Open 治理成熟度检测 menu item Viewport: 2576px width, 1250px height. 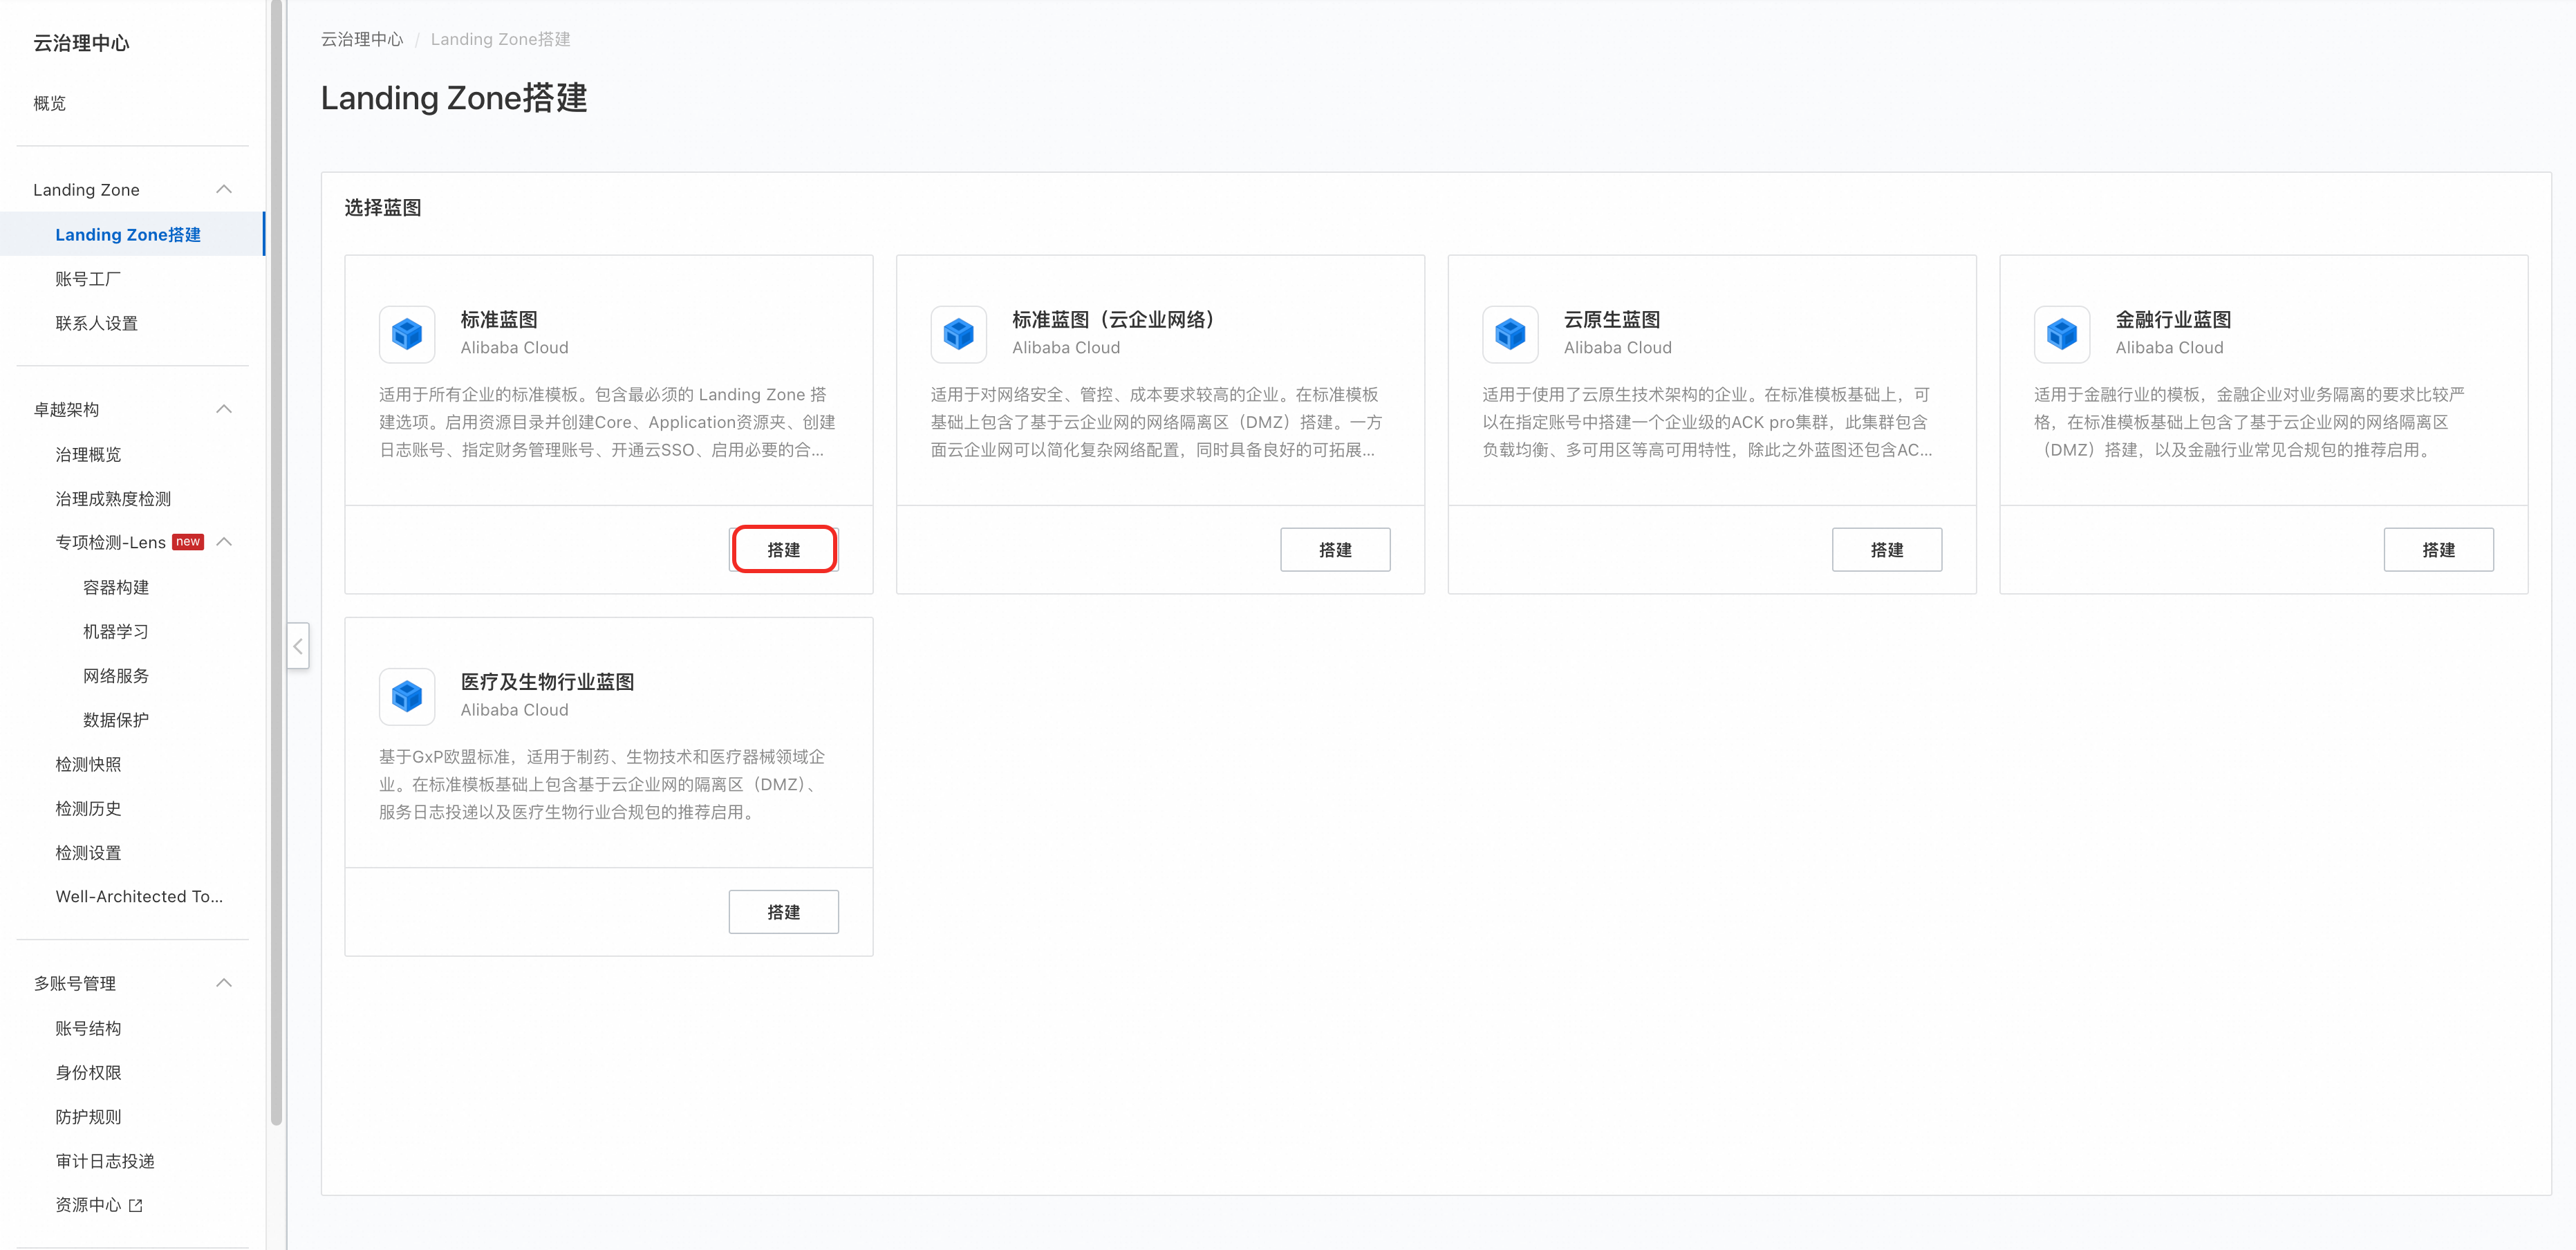click(113, 498)
